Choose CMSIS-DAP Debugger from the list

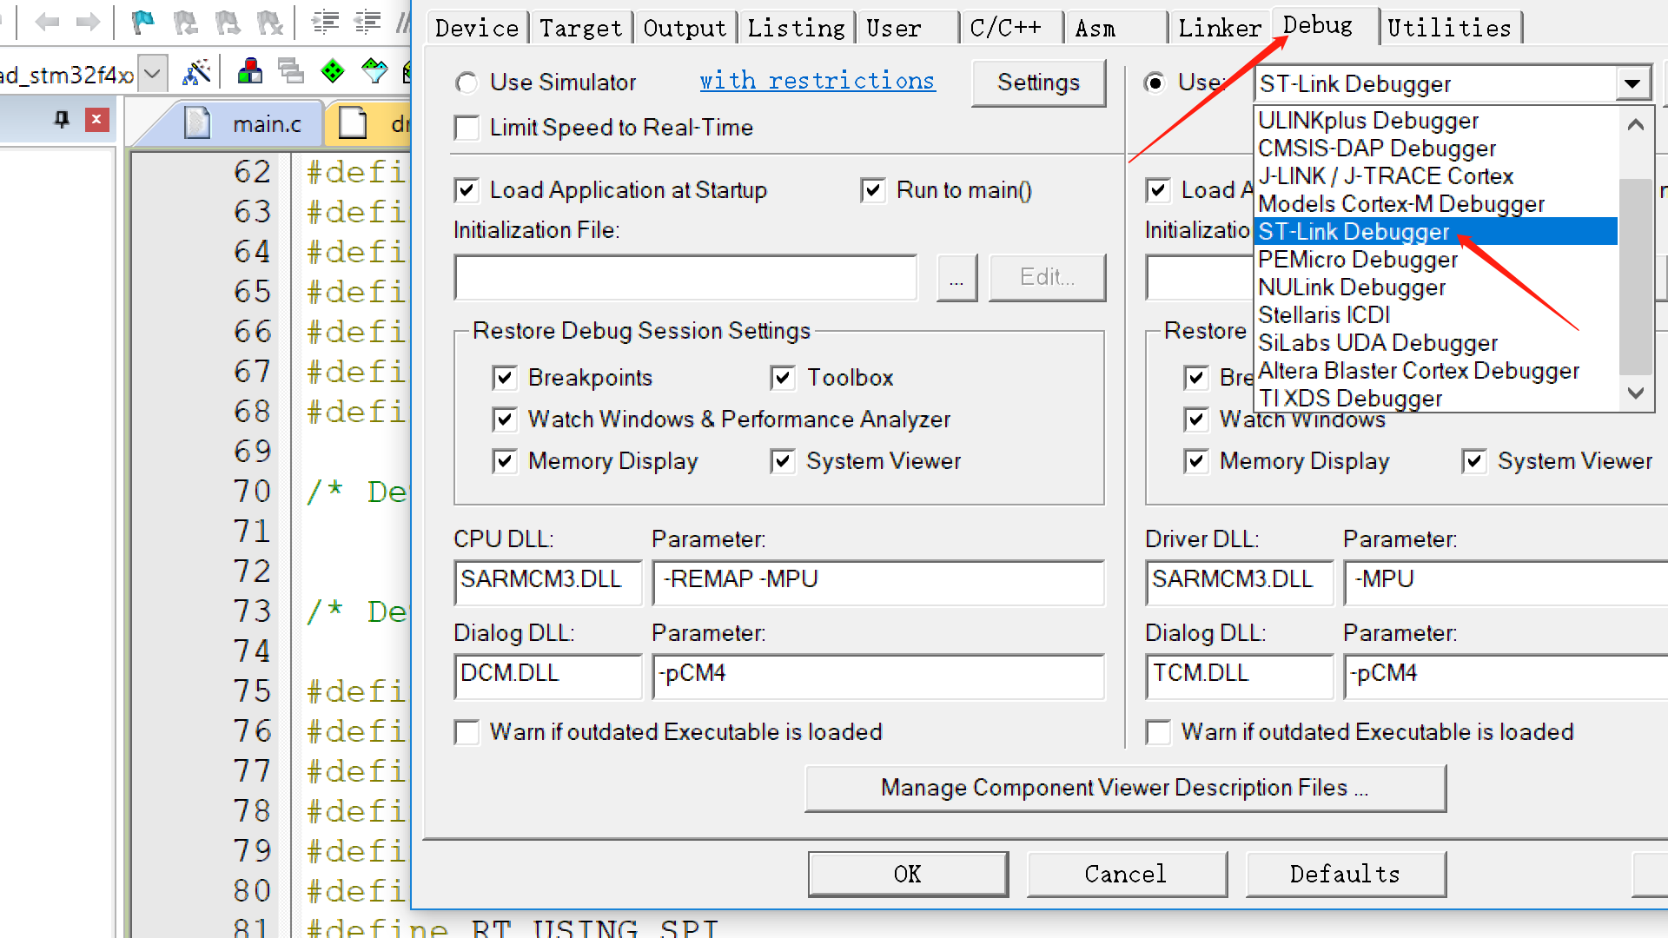pyautogui.click(x=1376, y=149)
